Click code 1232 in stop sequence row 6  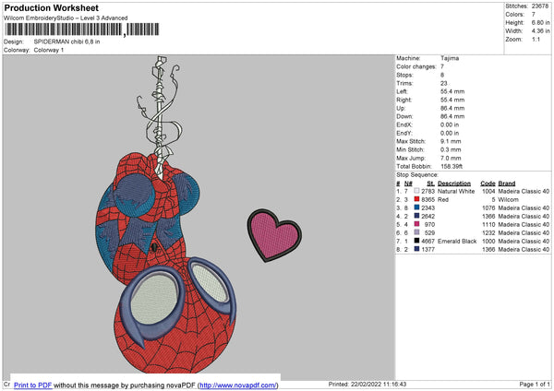(488, 233)
